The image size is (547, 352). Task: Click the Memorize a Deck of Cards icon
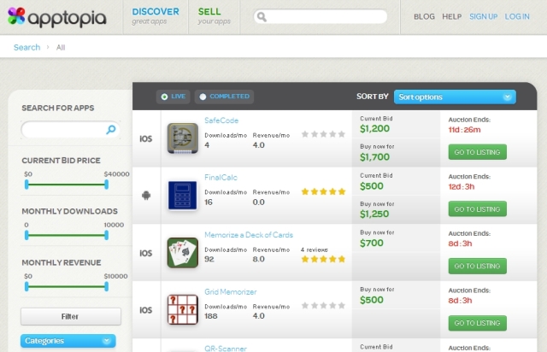(182, 253)
